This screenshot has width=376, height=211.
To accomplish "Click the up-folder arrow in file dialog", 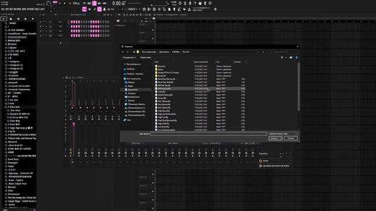I will [x=134, y=52].
